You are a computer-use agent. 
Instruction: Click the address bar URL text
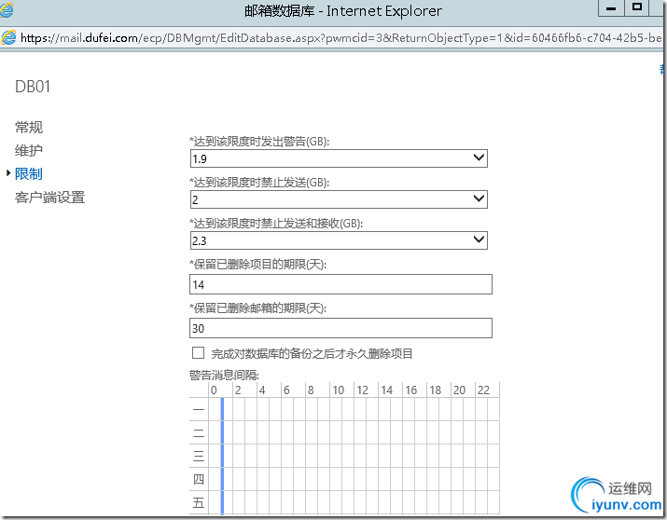click(x=340, y=38)
